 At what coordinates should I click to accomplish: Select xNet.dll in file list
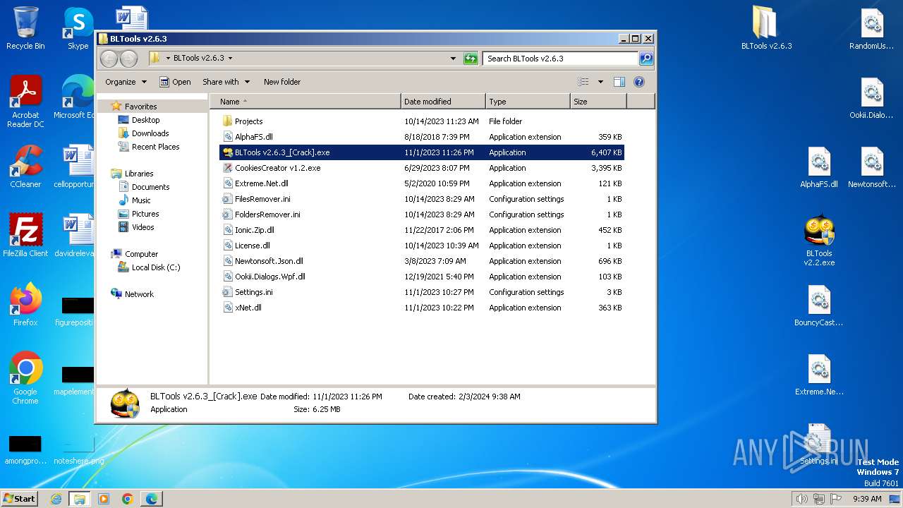[x=422, y=308]
